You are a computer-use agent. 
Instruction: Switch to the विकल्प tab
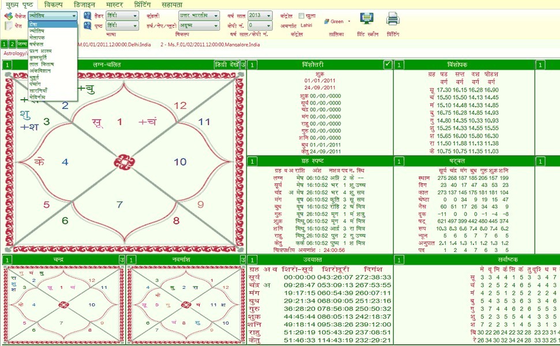54,5
